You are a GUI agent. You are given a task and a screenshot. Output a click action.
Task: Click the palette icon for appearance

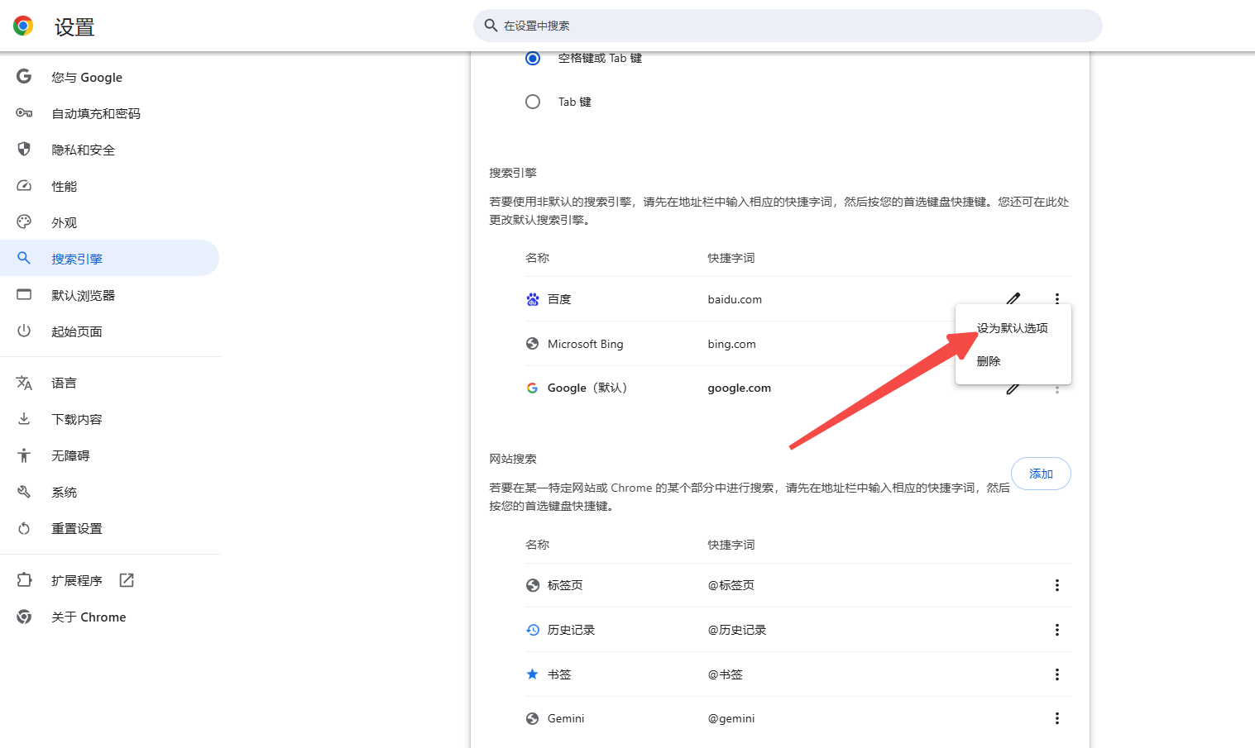[24, 222]
